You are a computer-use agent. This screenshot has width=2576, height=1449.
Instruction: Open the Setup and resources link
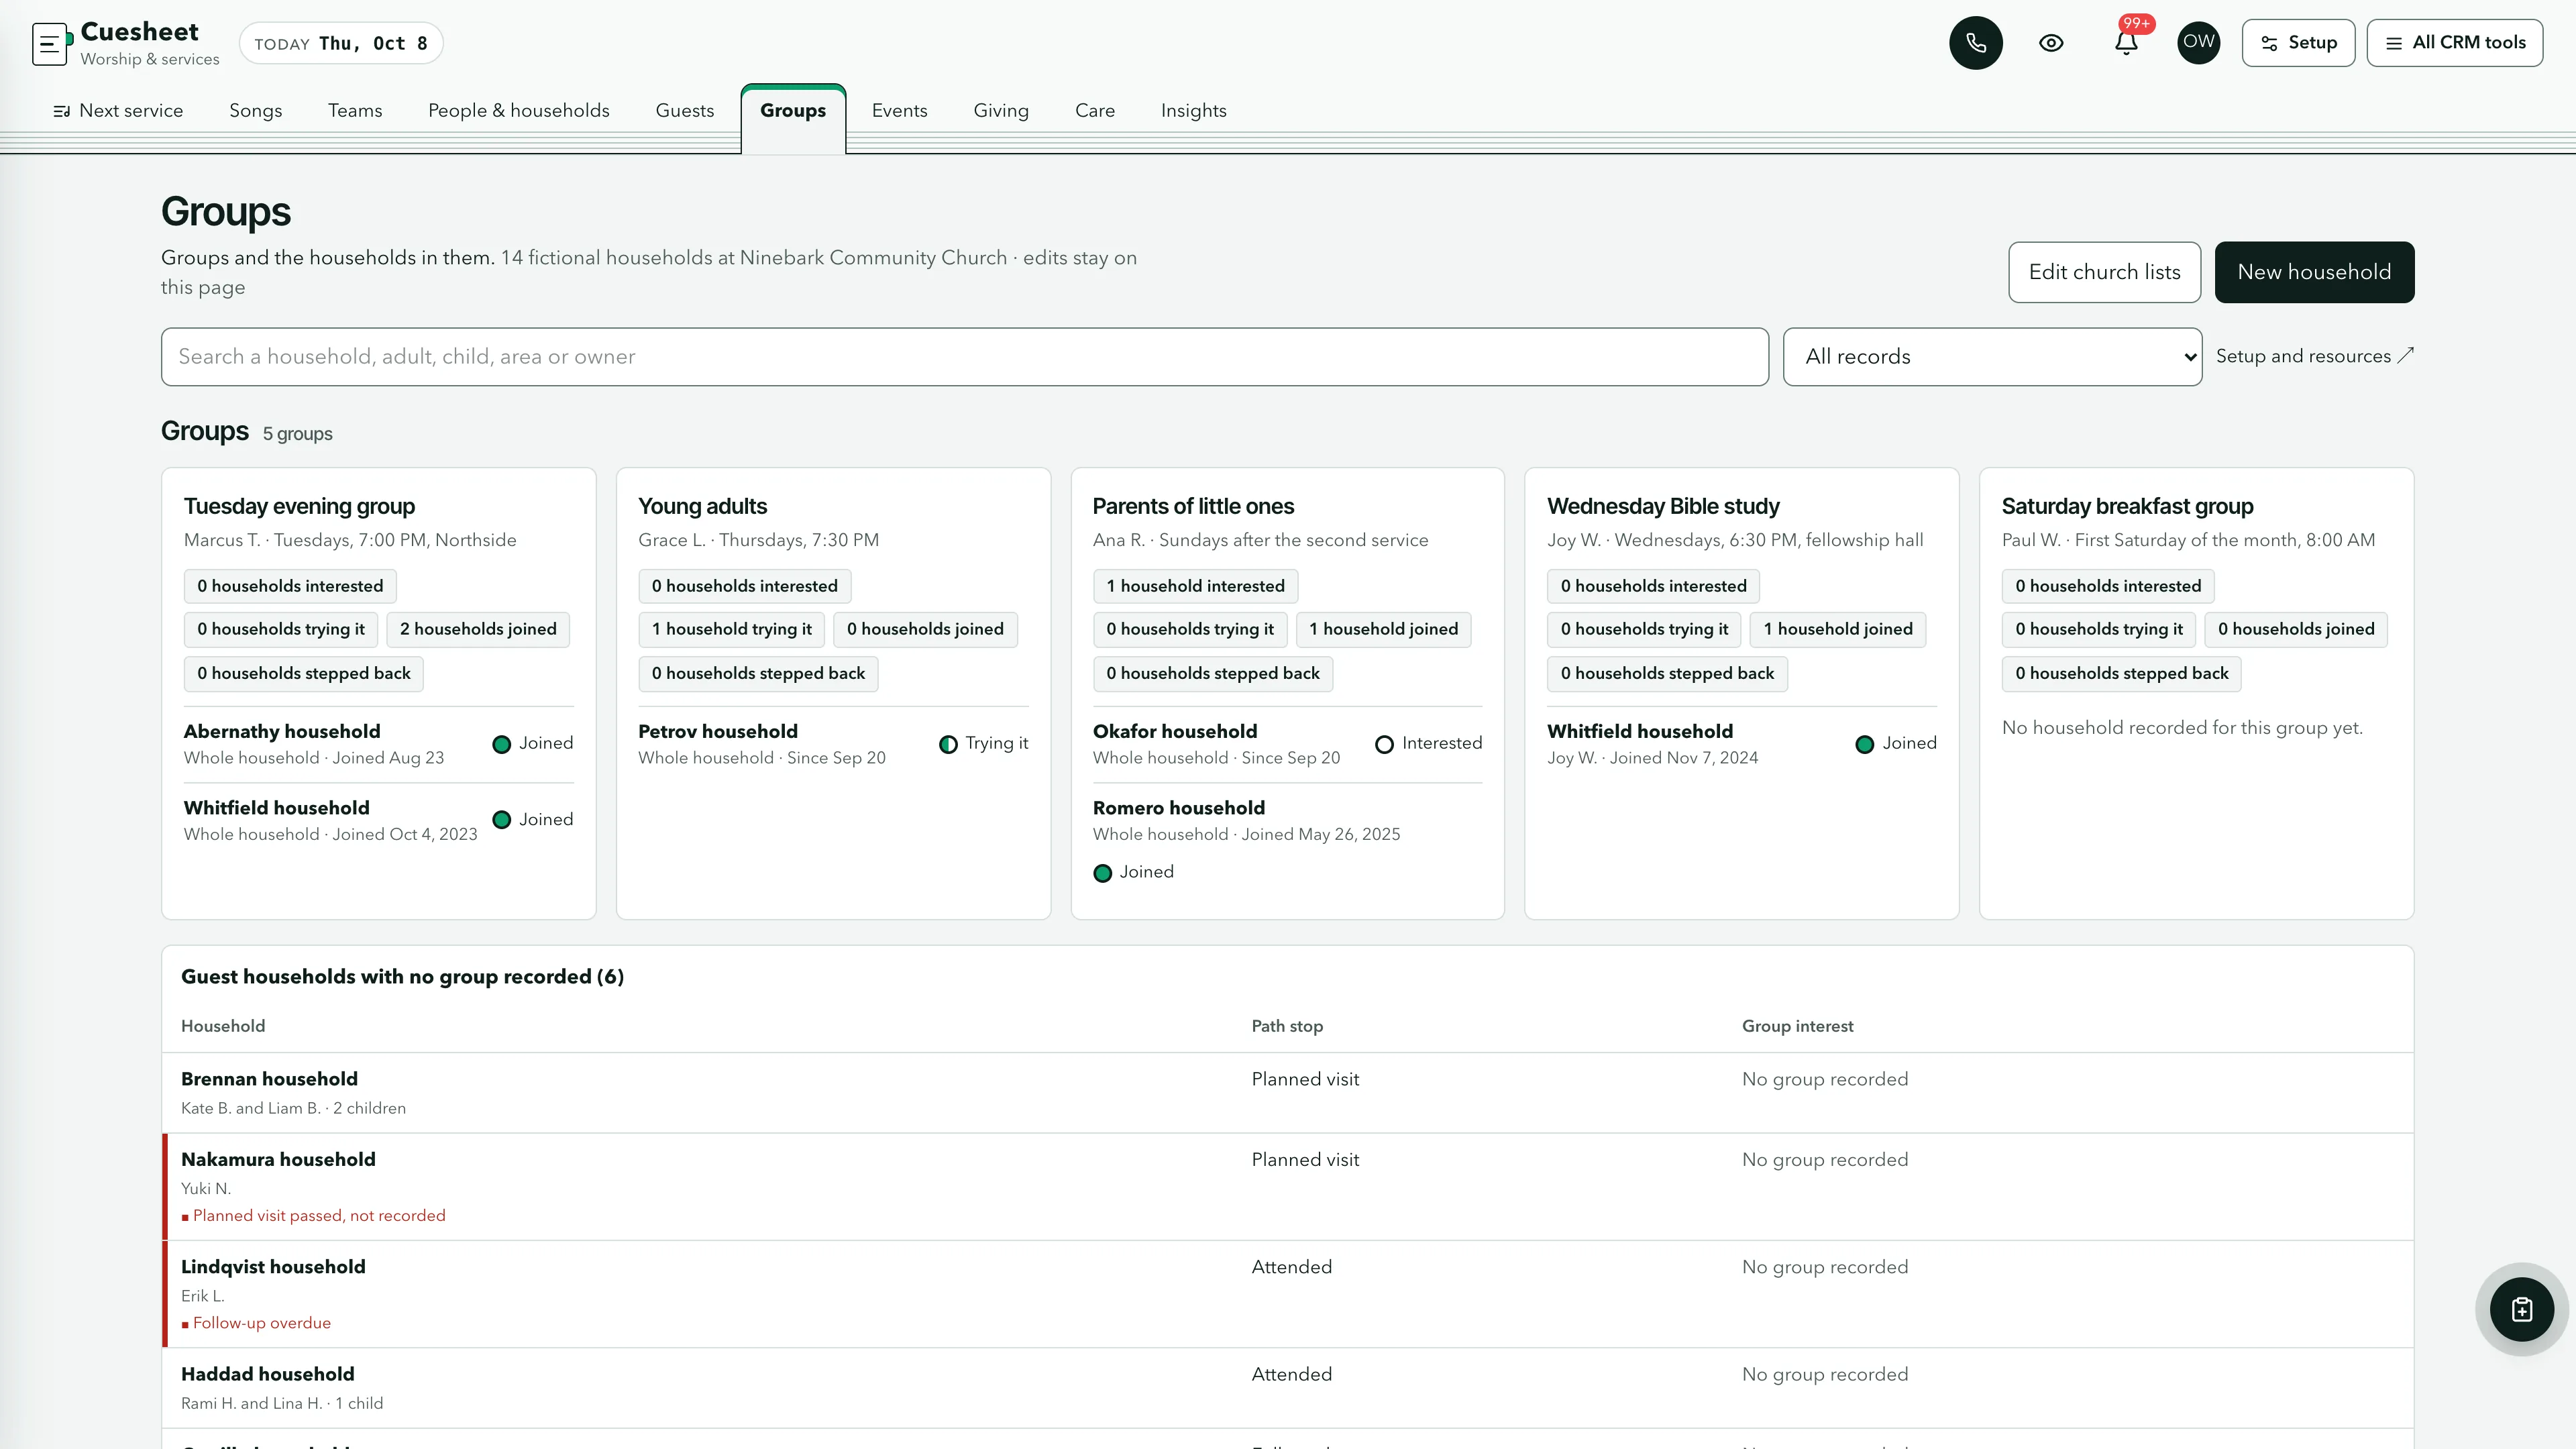tap(2314, 356)
